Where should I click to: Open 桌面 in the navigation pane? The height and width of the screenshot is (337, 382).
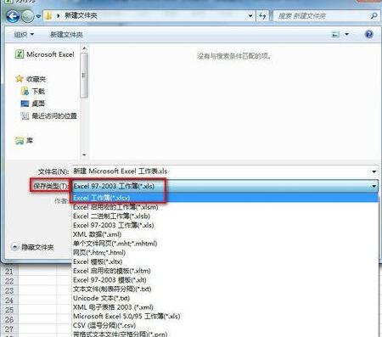[33, 104]
